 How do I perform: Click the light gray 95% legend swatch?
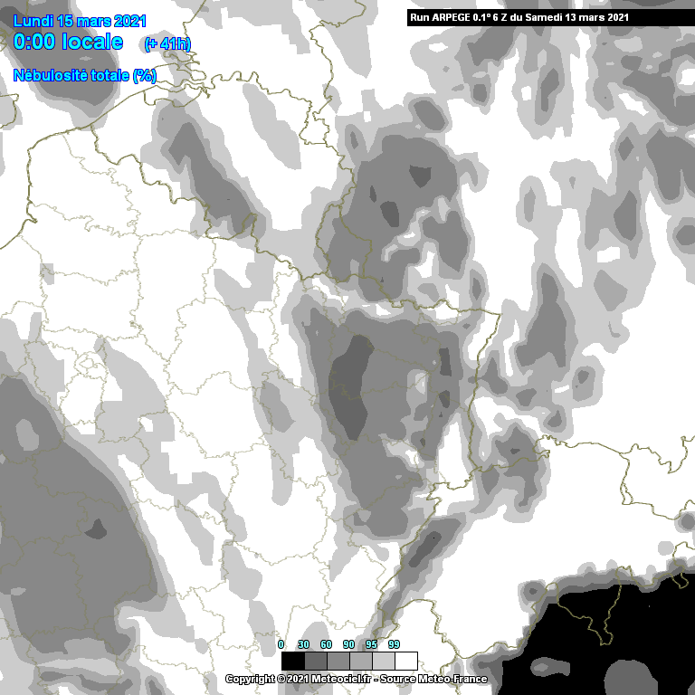coord(383,661)
